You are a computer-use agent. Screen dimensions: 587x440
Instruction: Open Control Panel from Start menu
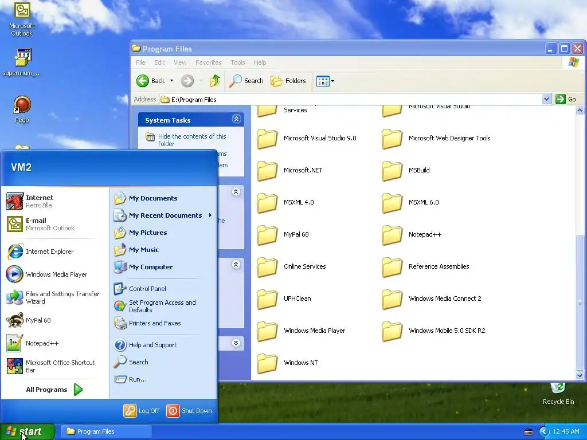(x=163, y=289)
